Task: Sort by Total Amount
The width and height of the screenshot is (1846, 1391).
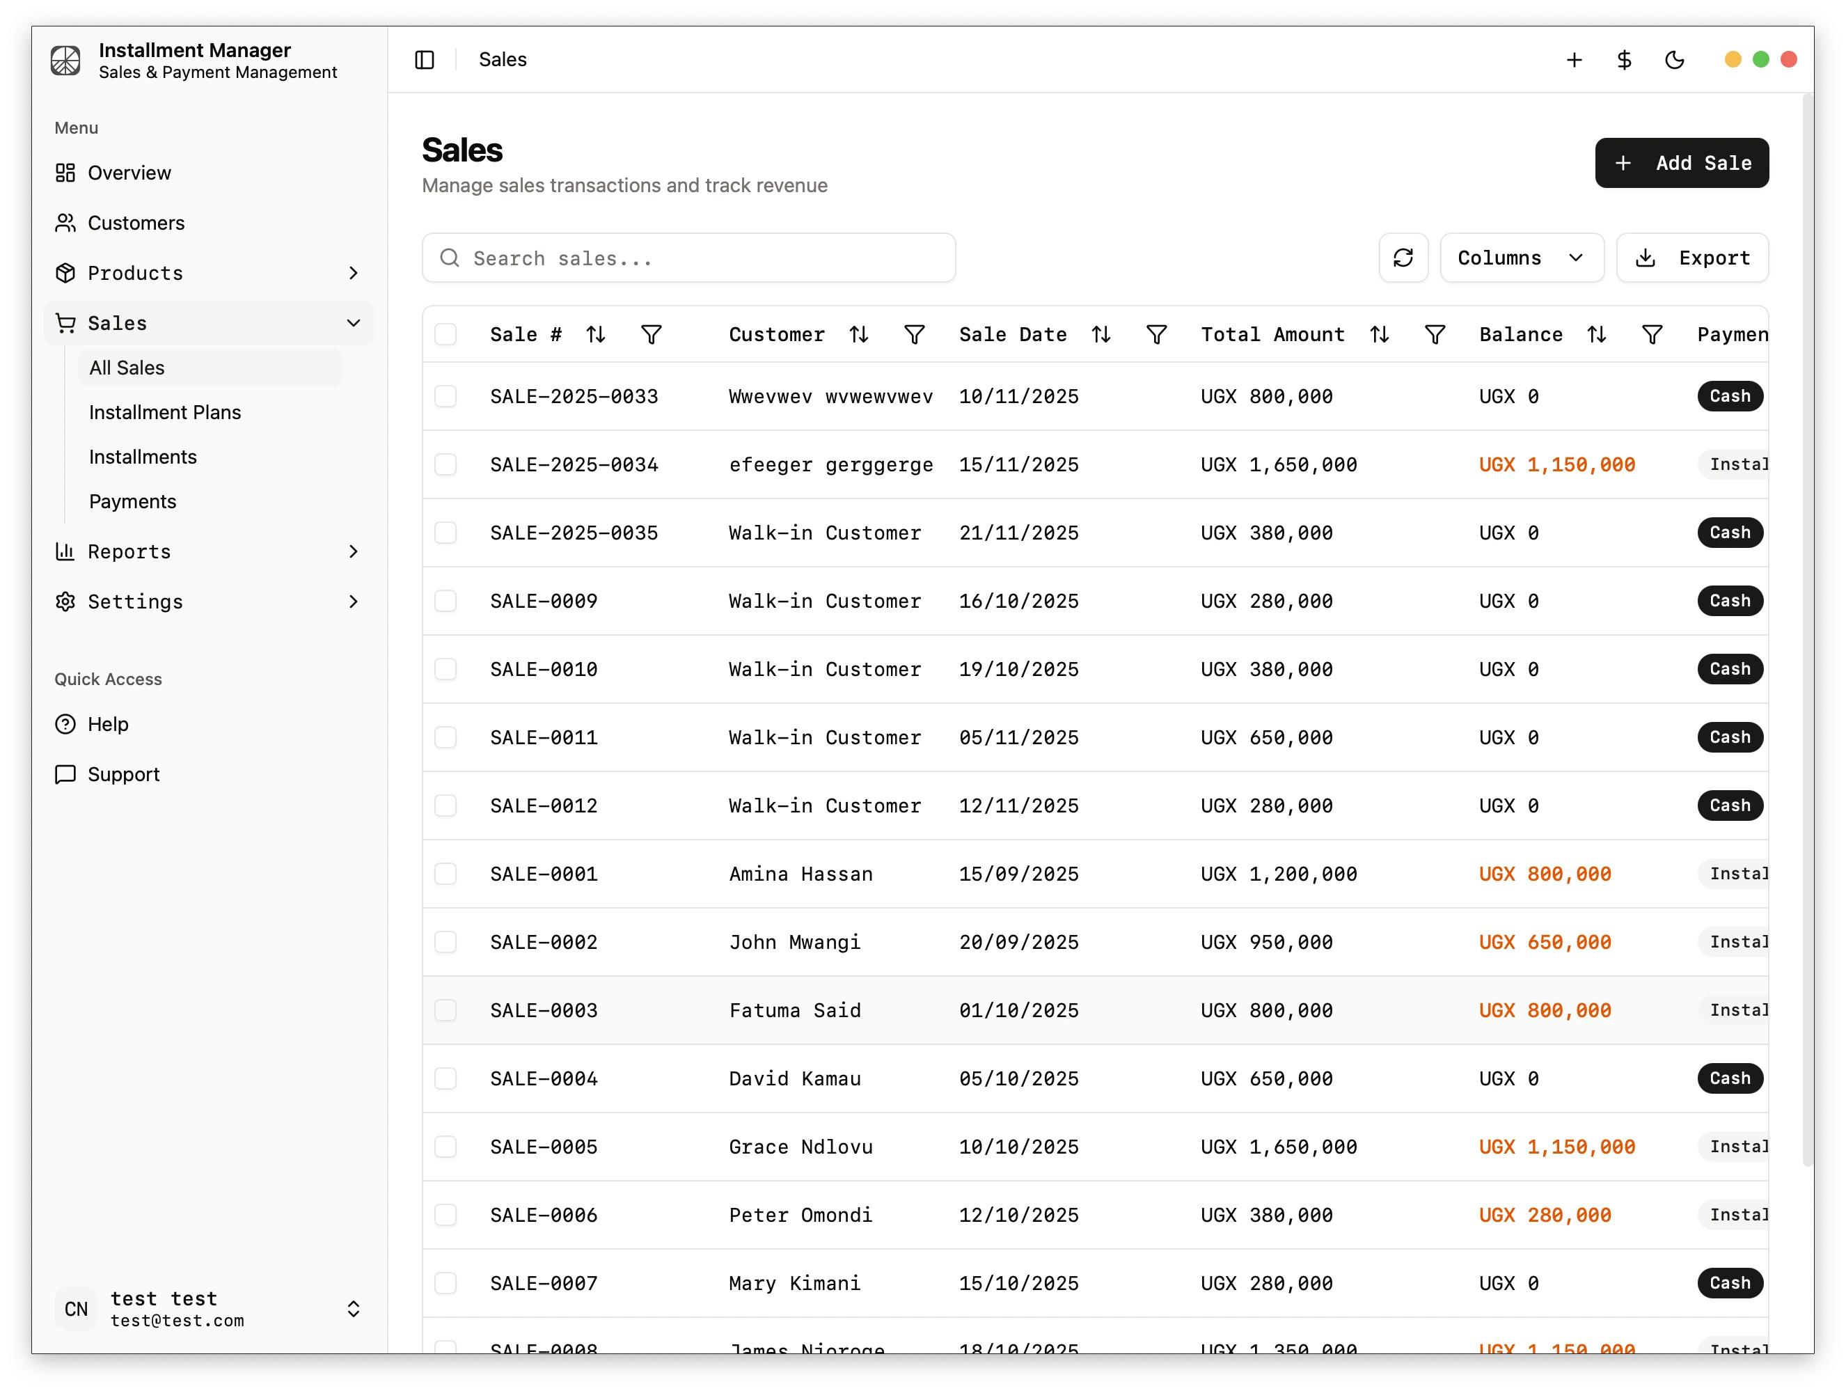Action: tap(1380, 333)
